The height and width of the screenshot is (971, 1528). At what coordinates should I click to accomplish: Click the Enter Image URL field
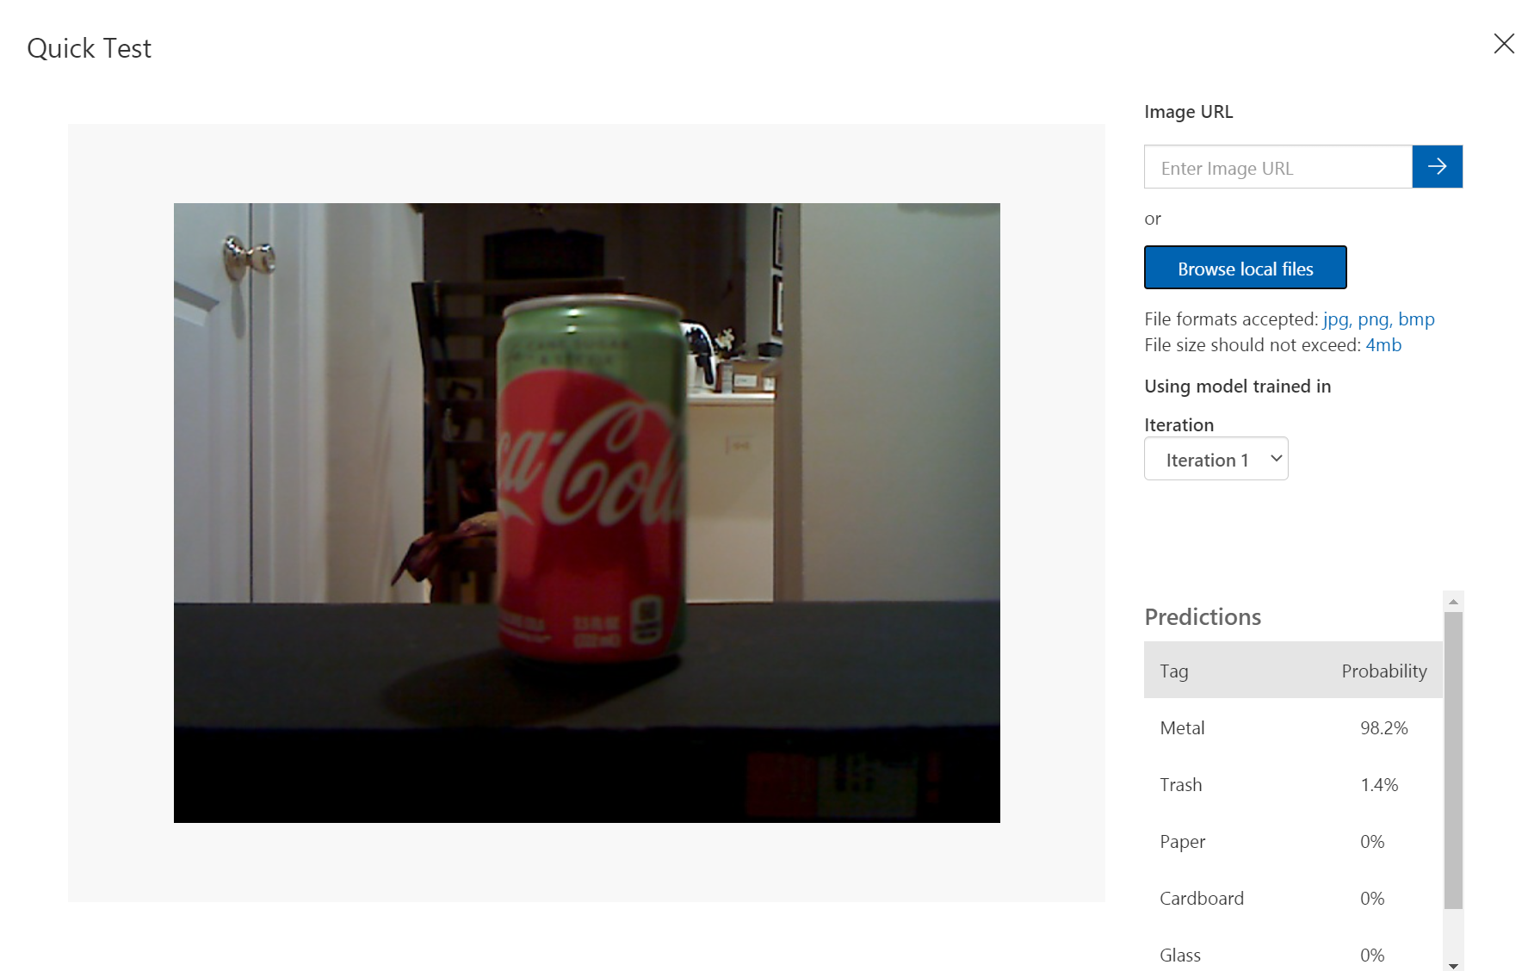point(1278,167)
